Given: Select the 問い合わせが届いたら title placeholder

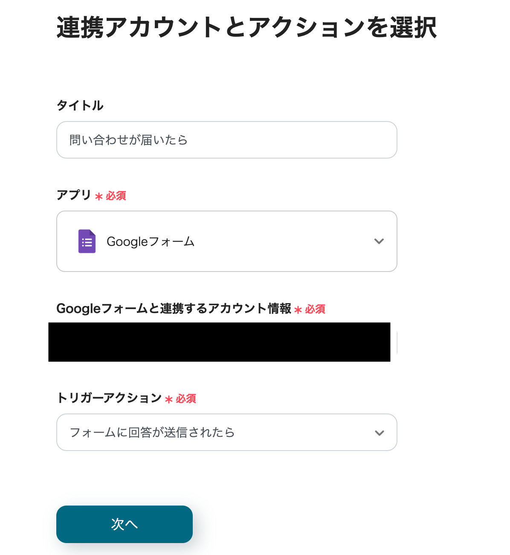Looking at the screenshot, I should click(128, 140).
